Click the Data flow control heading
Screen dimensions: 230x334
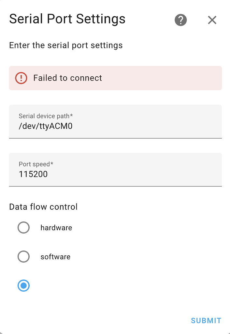pos(43,207)
